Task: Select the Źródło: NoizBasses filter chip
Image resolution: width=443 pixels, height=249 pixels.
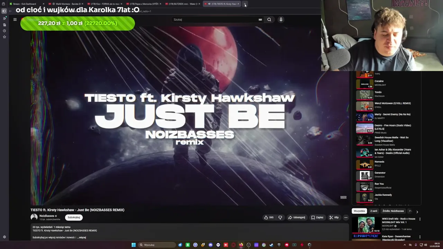Action: tap(393, 211)
